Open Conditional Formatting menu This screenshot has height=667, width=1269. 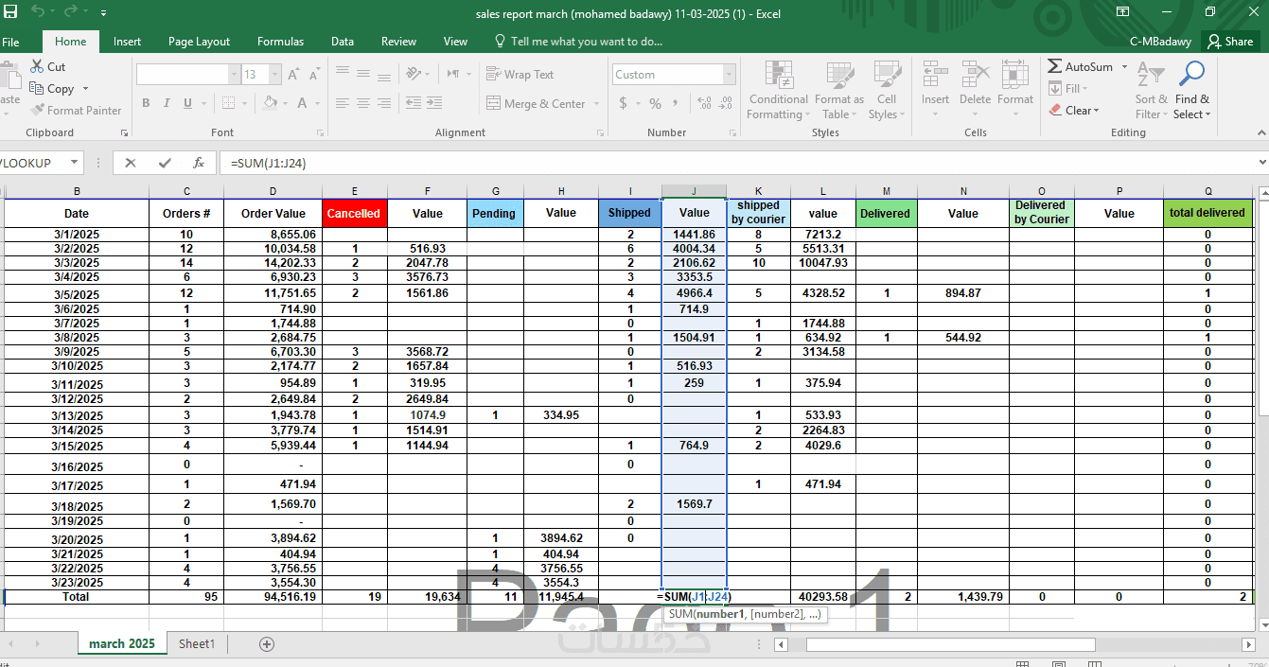[x=778, y=90]
